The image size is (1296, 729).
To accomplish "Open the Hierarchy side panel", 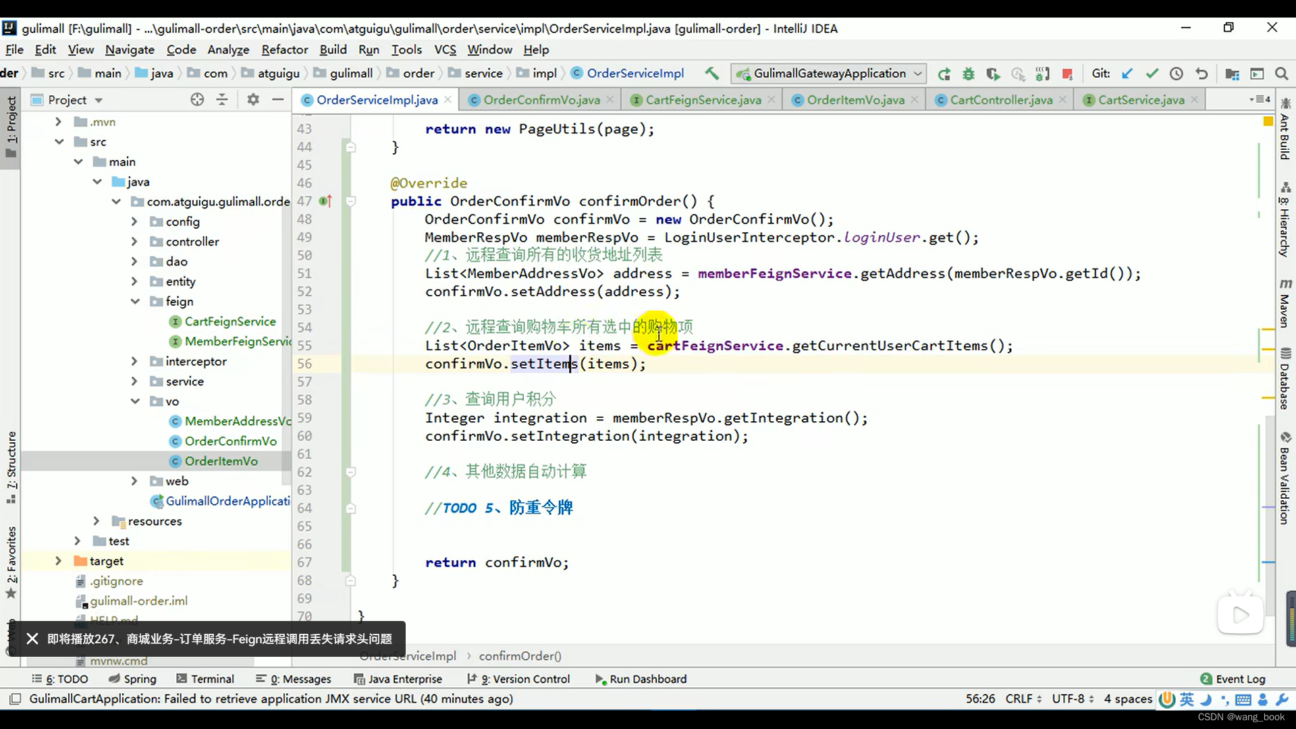I will coord(1285,219).
